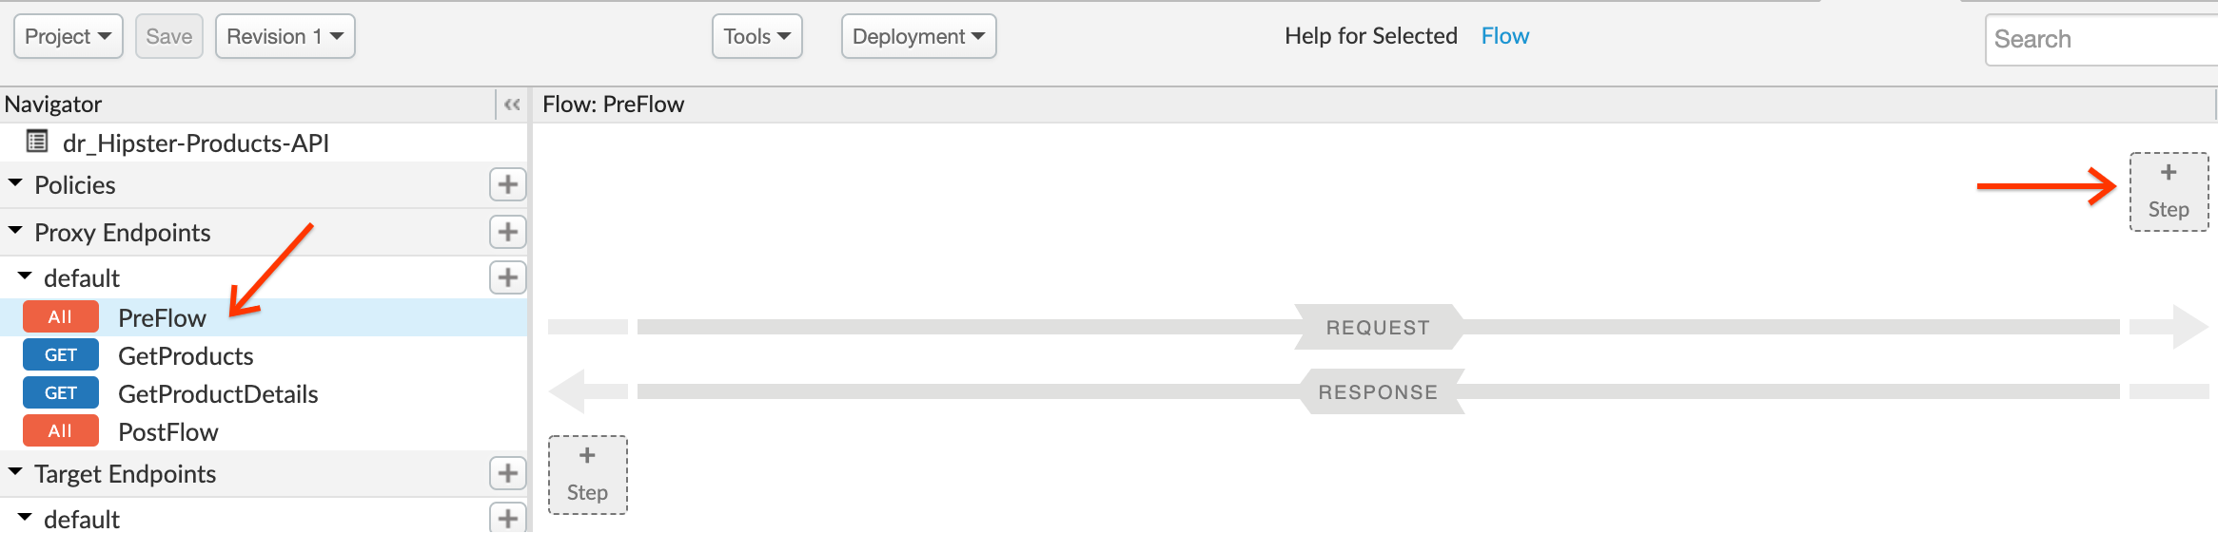Click the Save button

pyautogui.click(x=169, y=36)
